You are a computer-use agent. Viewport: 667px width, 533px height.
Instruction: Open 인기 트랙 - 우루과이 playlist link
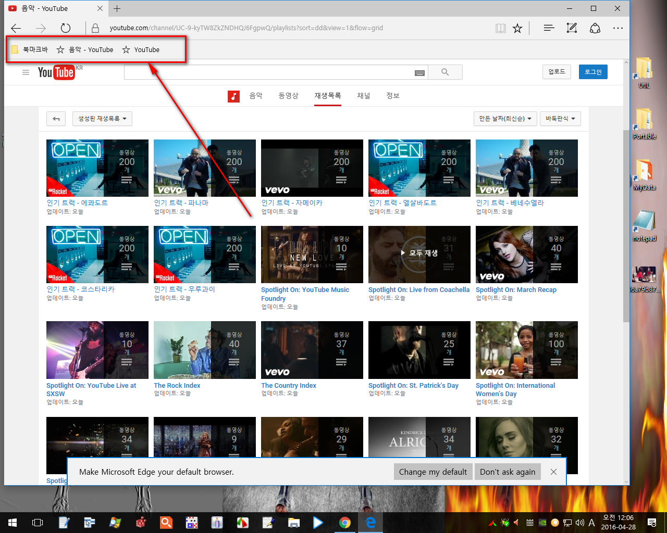(x=184, y=289)
